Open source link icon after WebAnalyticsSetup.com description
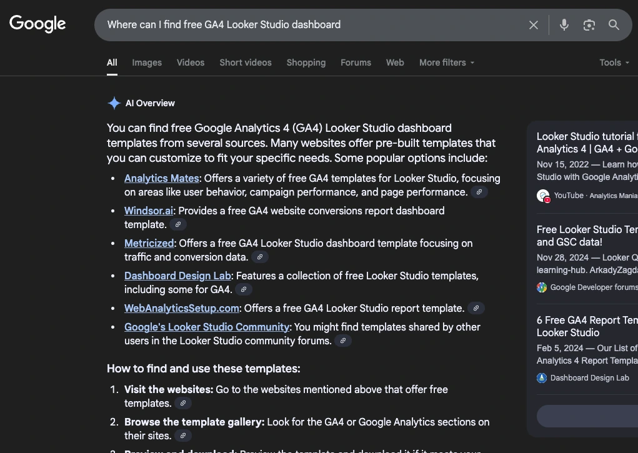 tap(476, 309)
